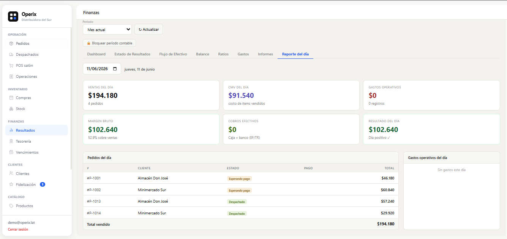Click the Vencimientos calendar-clock icon
507x239 pixels.
tap(11, 153)
